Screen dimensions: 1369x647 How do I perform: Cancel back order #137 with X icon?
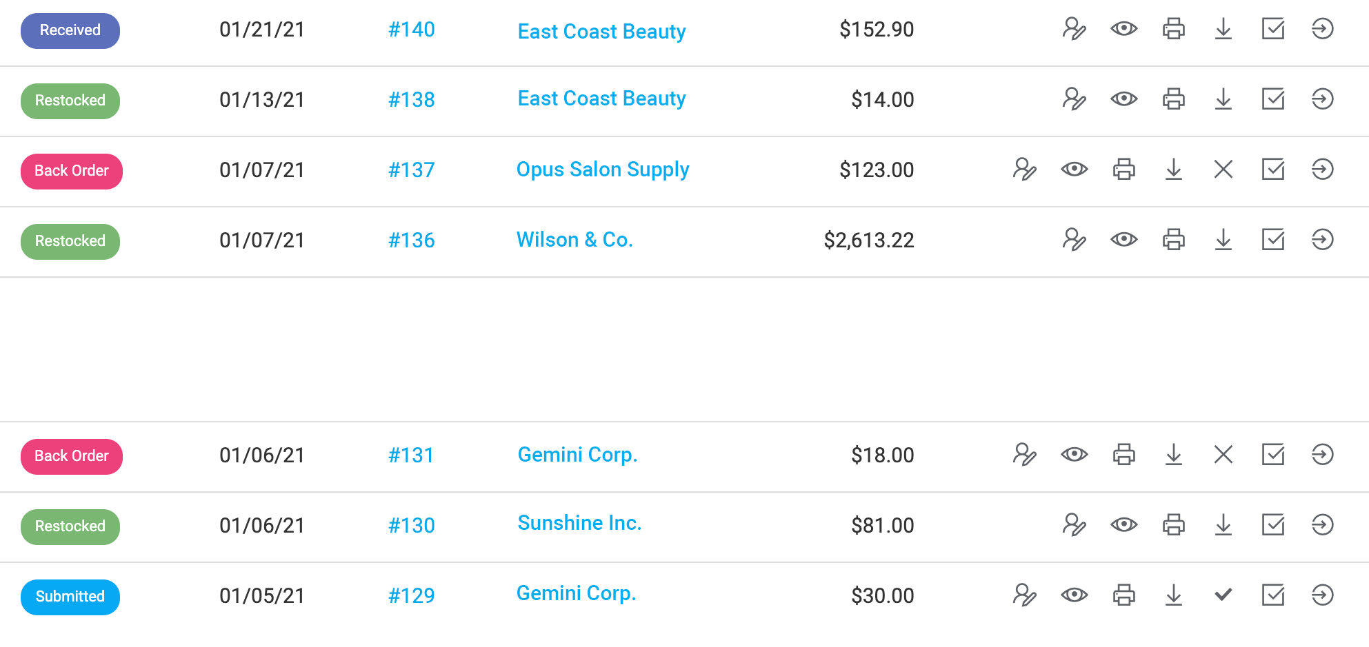(x=1223, y=170)
